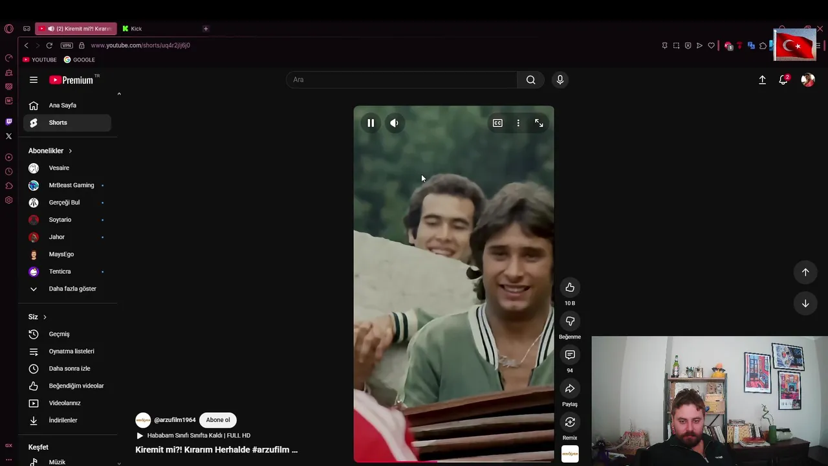
Task: Open the account avatar menu
Action: 808,80
